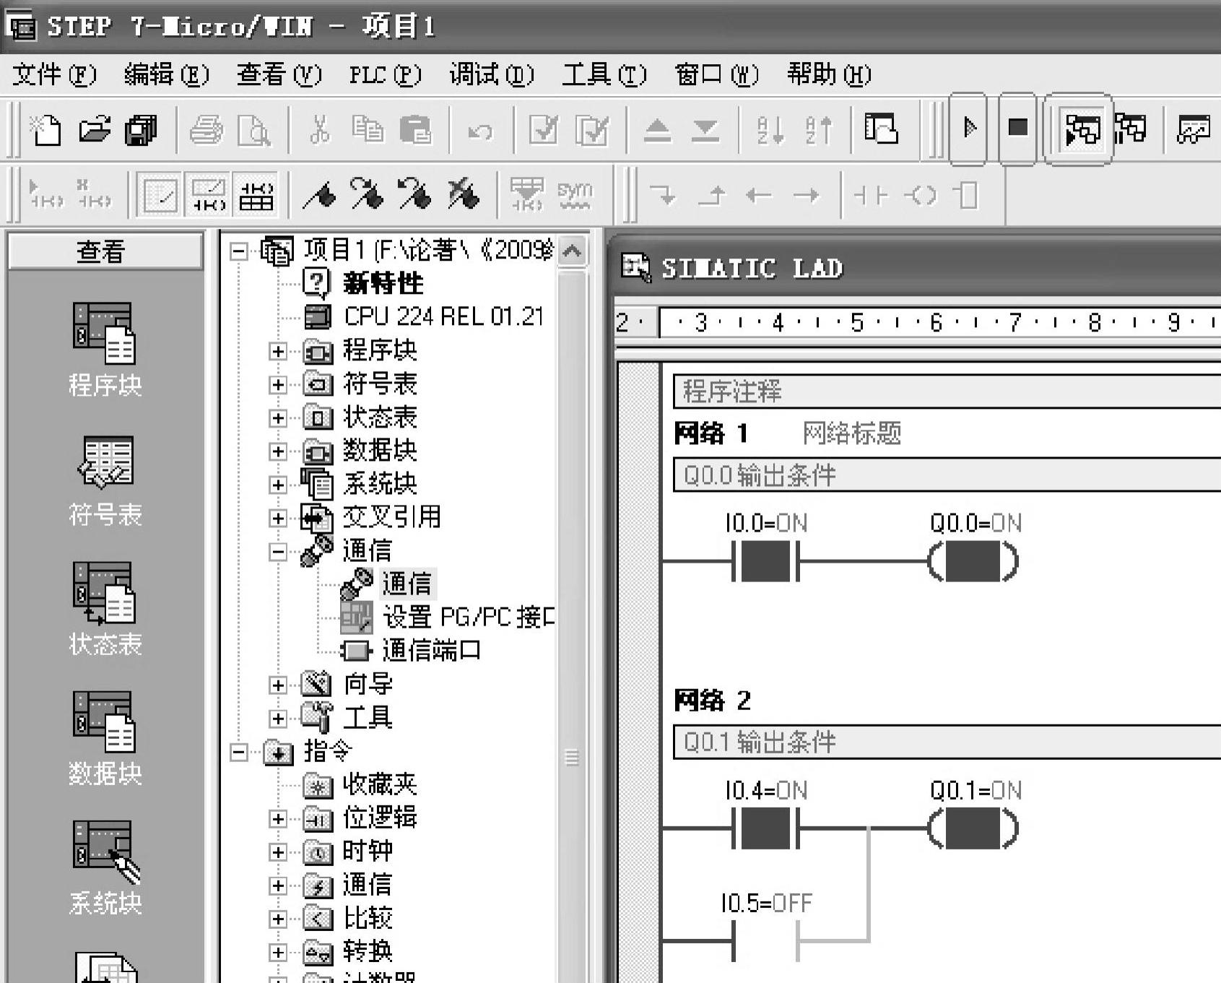Toggle chart status monitoring
The image size is (1221, 983).
1193,129
